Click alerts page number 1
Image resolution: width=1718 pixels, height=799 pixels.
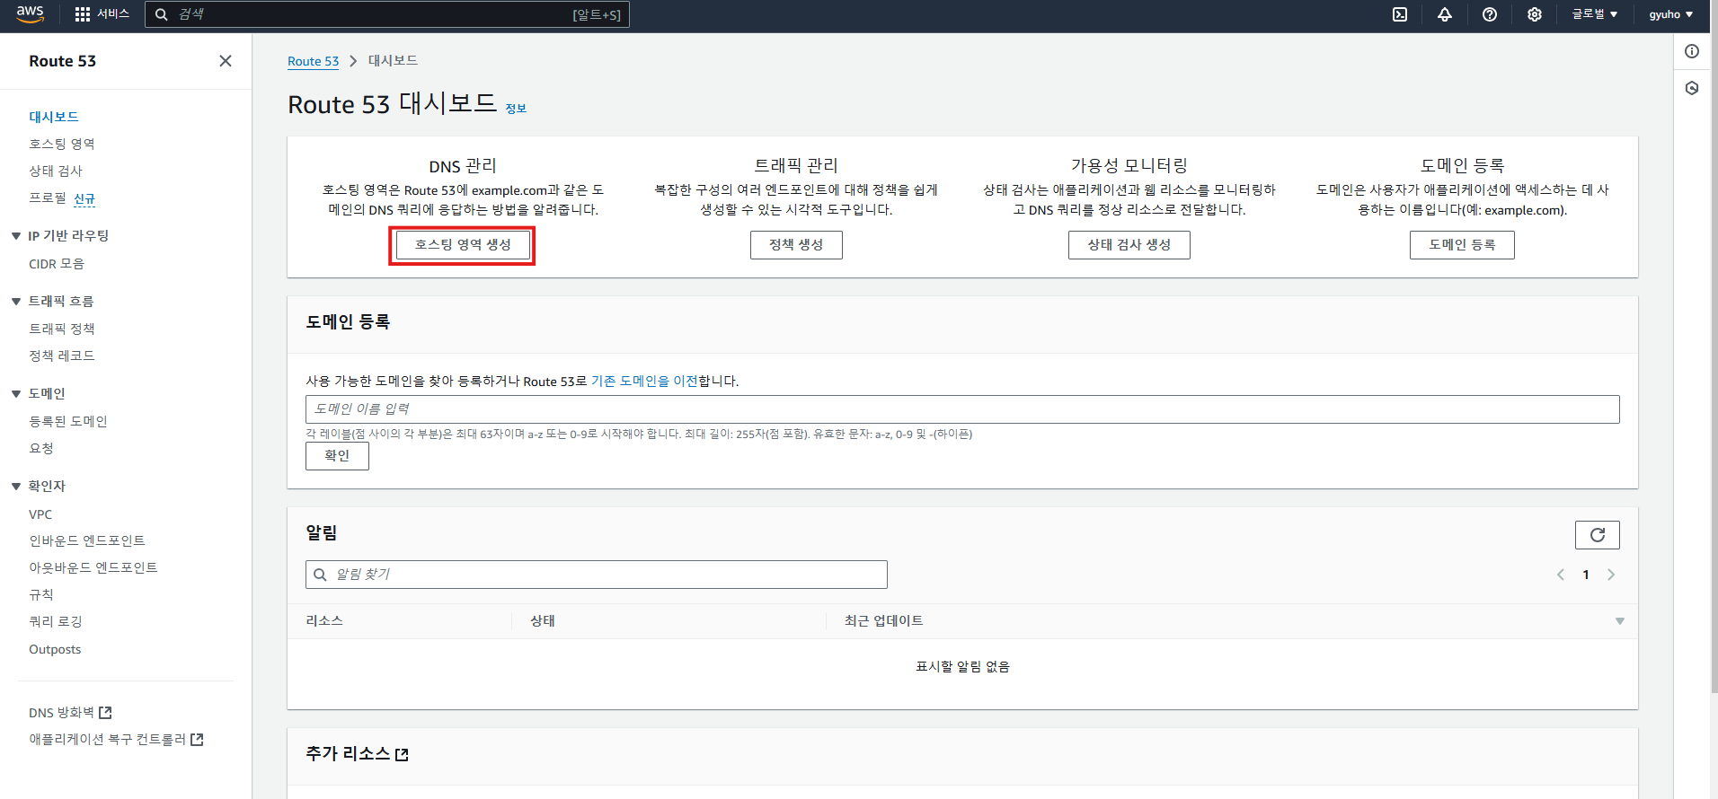click(x=1586, y=575)
